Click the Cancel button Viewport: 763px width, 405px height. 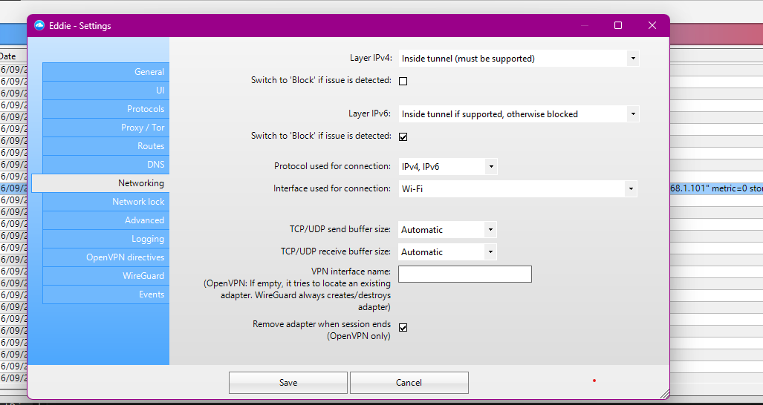point(409,383)
